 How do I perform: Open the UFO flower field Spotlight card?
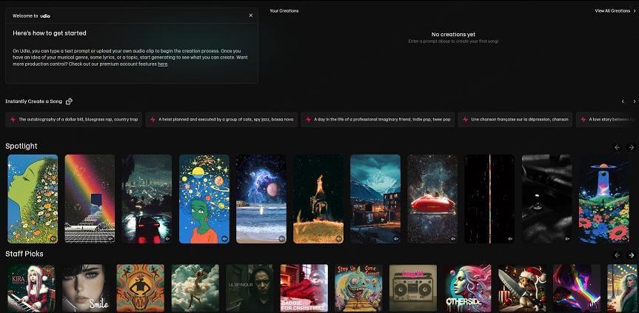[x=604, y=198]
